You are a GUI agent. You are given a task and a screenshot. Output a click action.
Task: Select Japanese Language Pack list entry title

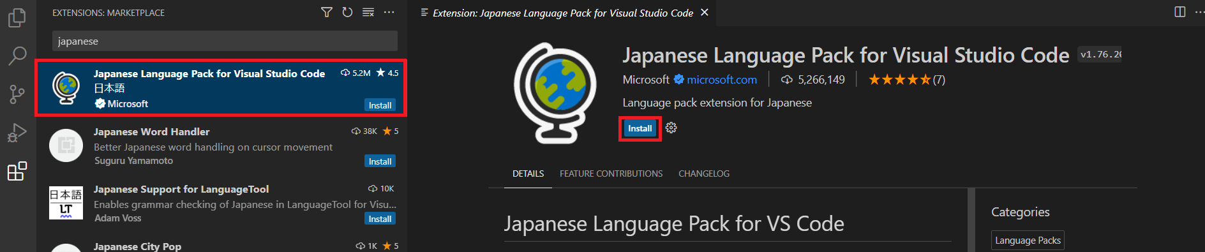pos(209,73)
